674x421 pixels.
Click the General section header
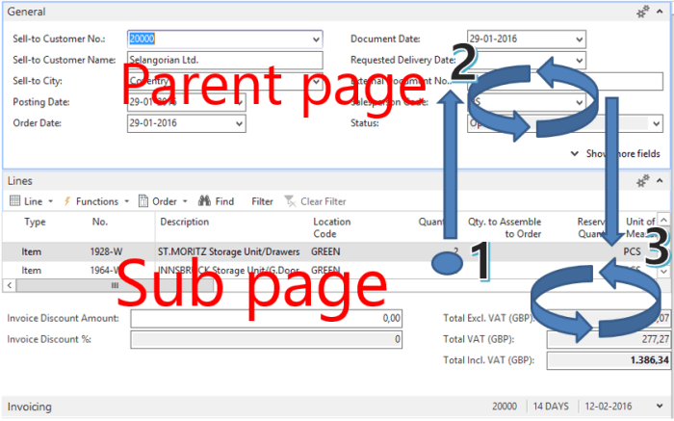(x=27, y=13)
